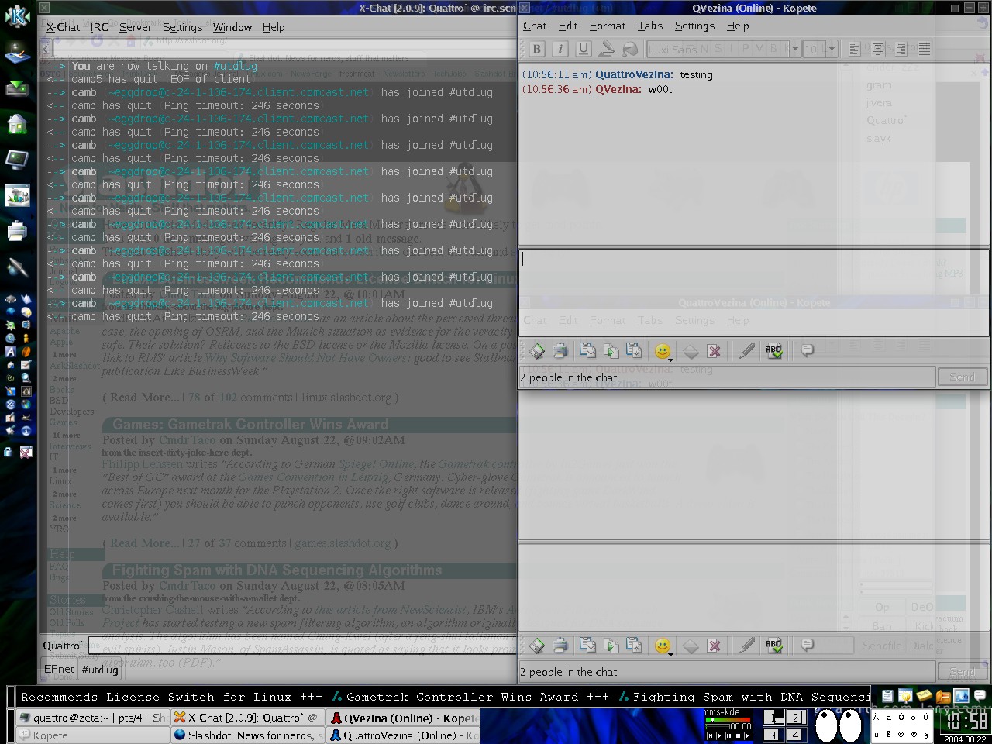Image resolution: width=992 pixels, height=744 pixels.
Task: Focus the X-Chat message input field
Action: pyautogui.click(x=303, y=645)
